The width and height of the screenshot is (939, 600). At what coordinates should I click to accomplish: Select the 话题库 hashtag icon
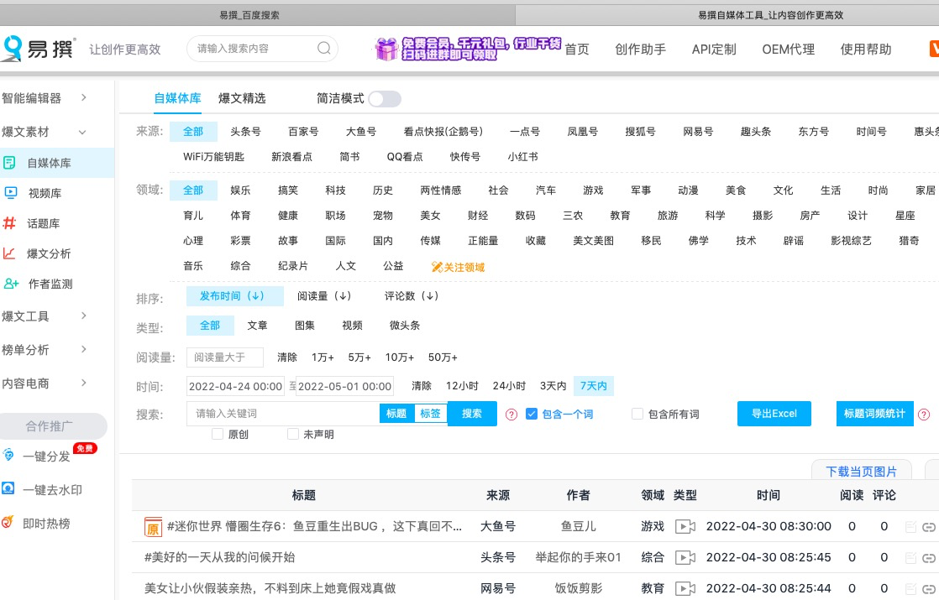[x=12, y=223]
